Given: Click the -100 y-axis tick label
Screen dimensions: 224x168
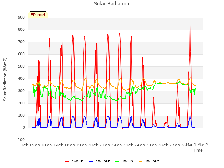Looking at the screenshot, I should pyautogui.click(x=21, y=140).
